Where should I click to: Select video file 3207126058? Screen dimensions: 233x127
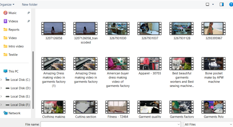tap(54, 31)
